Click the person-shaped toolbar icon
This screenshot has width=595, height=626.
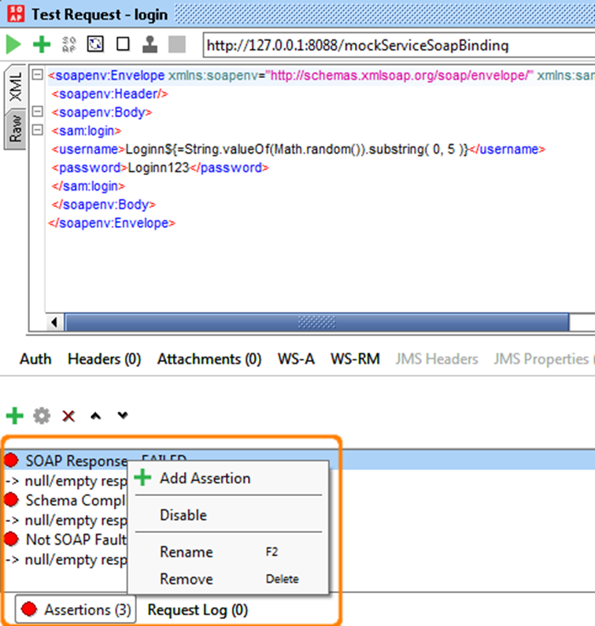pos(150,44)
